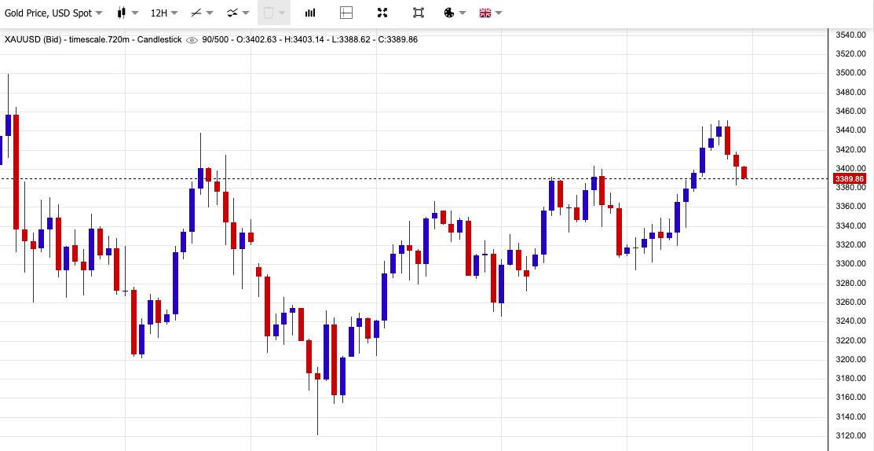The width and height of the screenshot is (874, 451).
Task: Open the color theme palette icon
Action: coord(449,13)
